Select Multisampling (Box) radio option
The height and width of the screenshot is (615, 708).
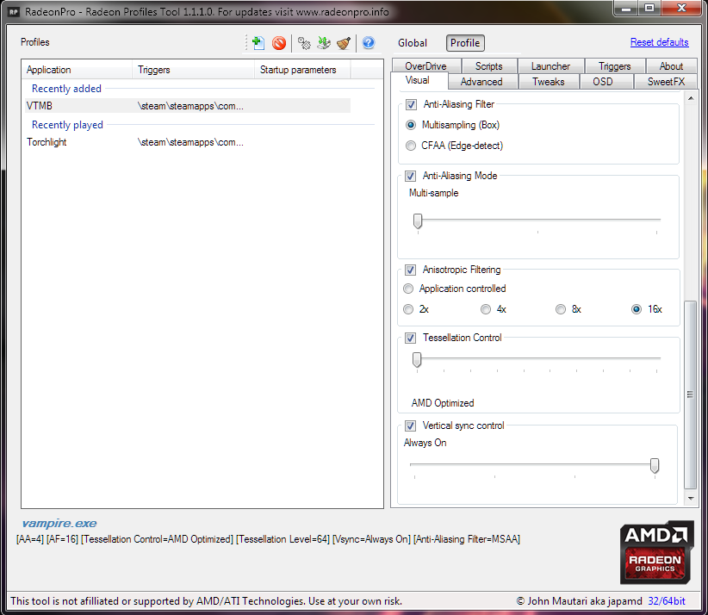[411, 125]
